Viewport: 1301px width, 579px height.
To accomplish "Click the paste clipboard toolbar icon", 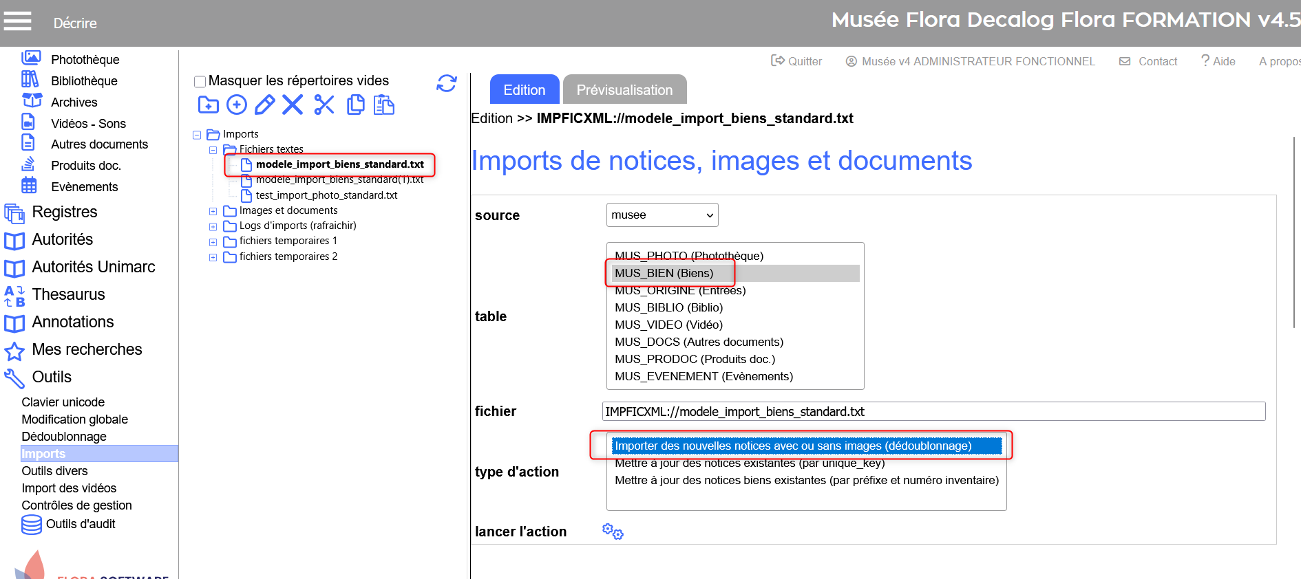I will pos(384,105).
